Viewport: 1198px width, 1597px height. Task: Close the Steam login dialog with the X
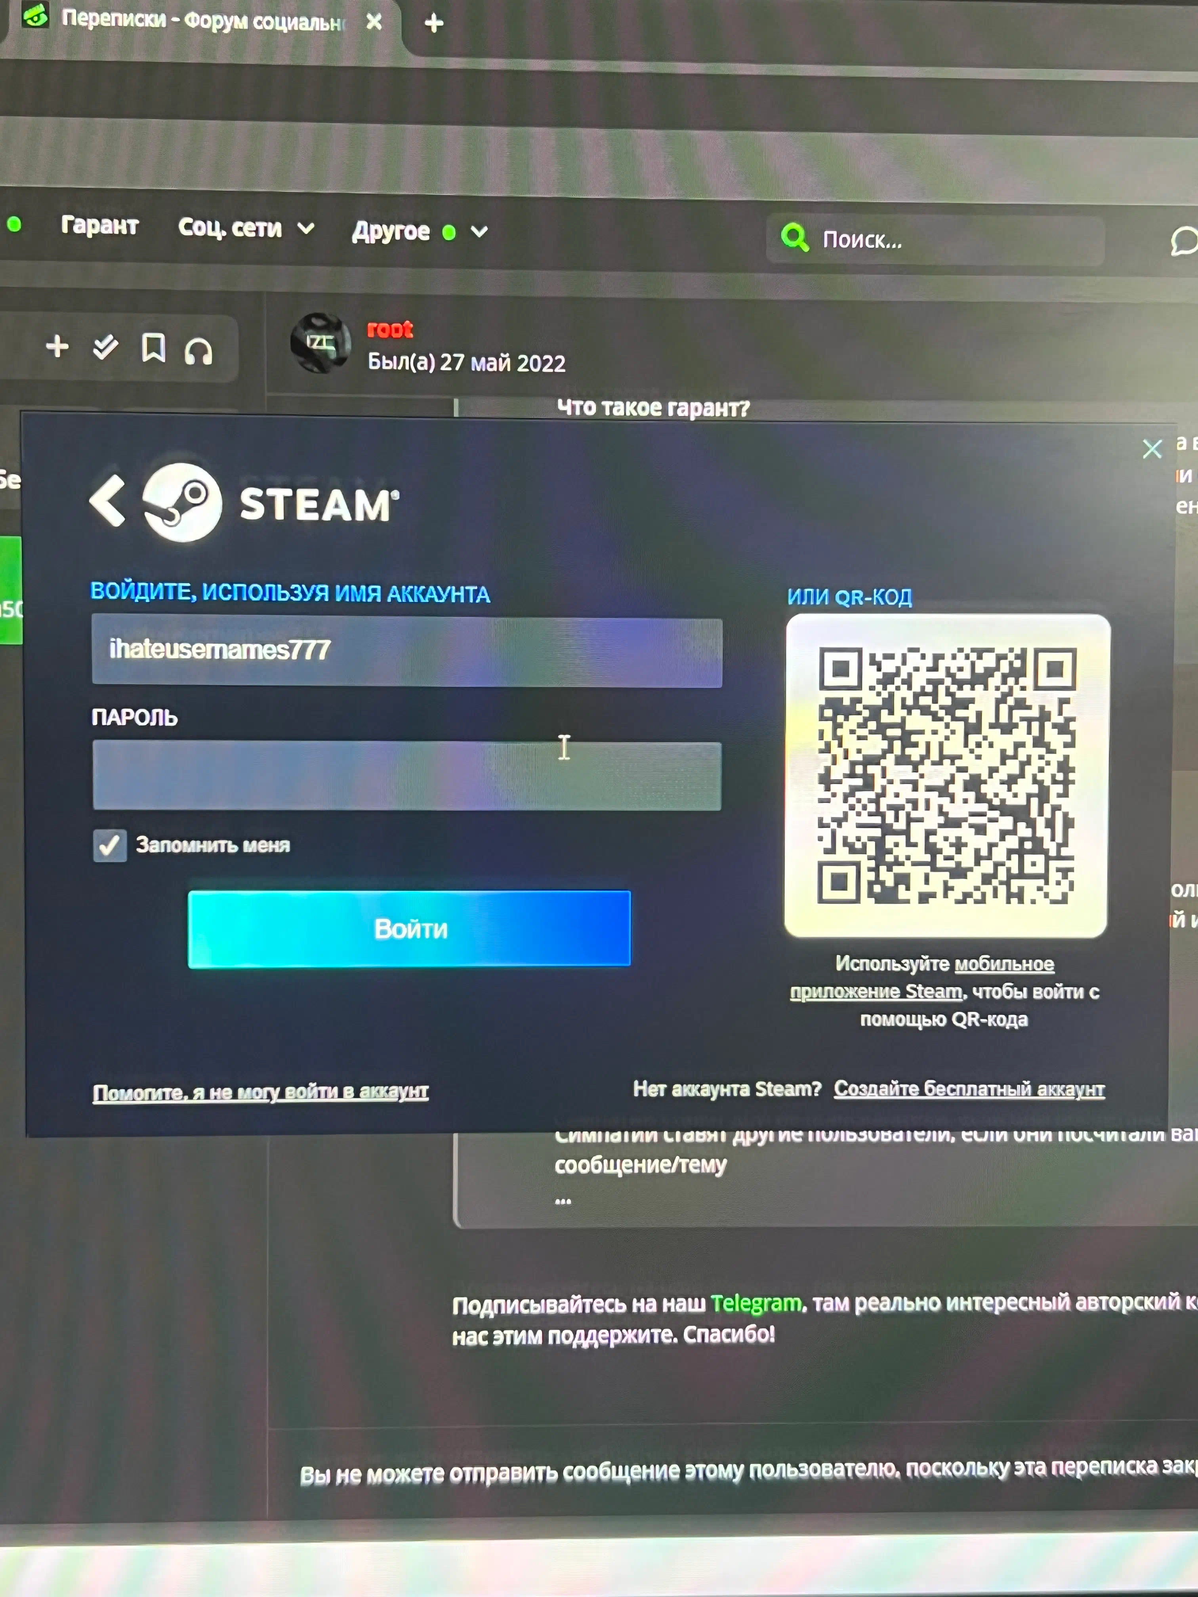[1152, 449]
